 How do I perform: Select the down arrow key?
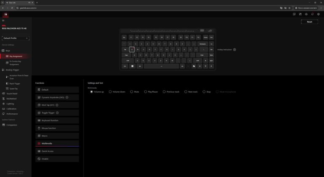[205, 66]
